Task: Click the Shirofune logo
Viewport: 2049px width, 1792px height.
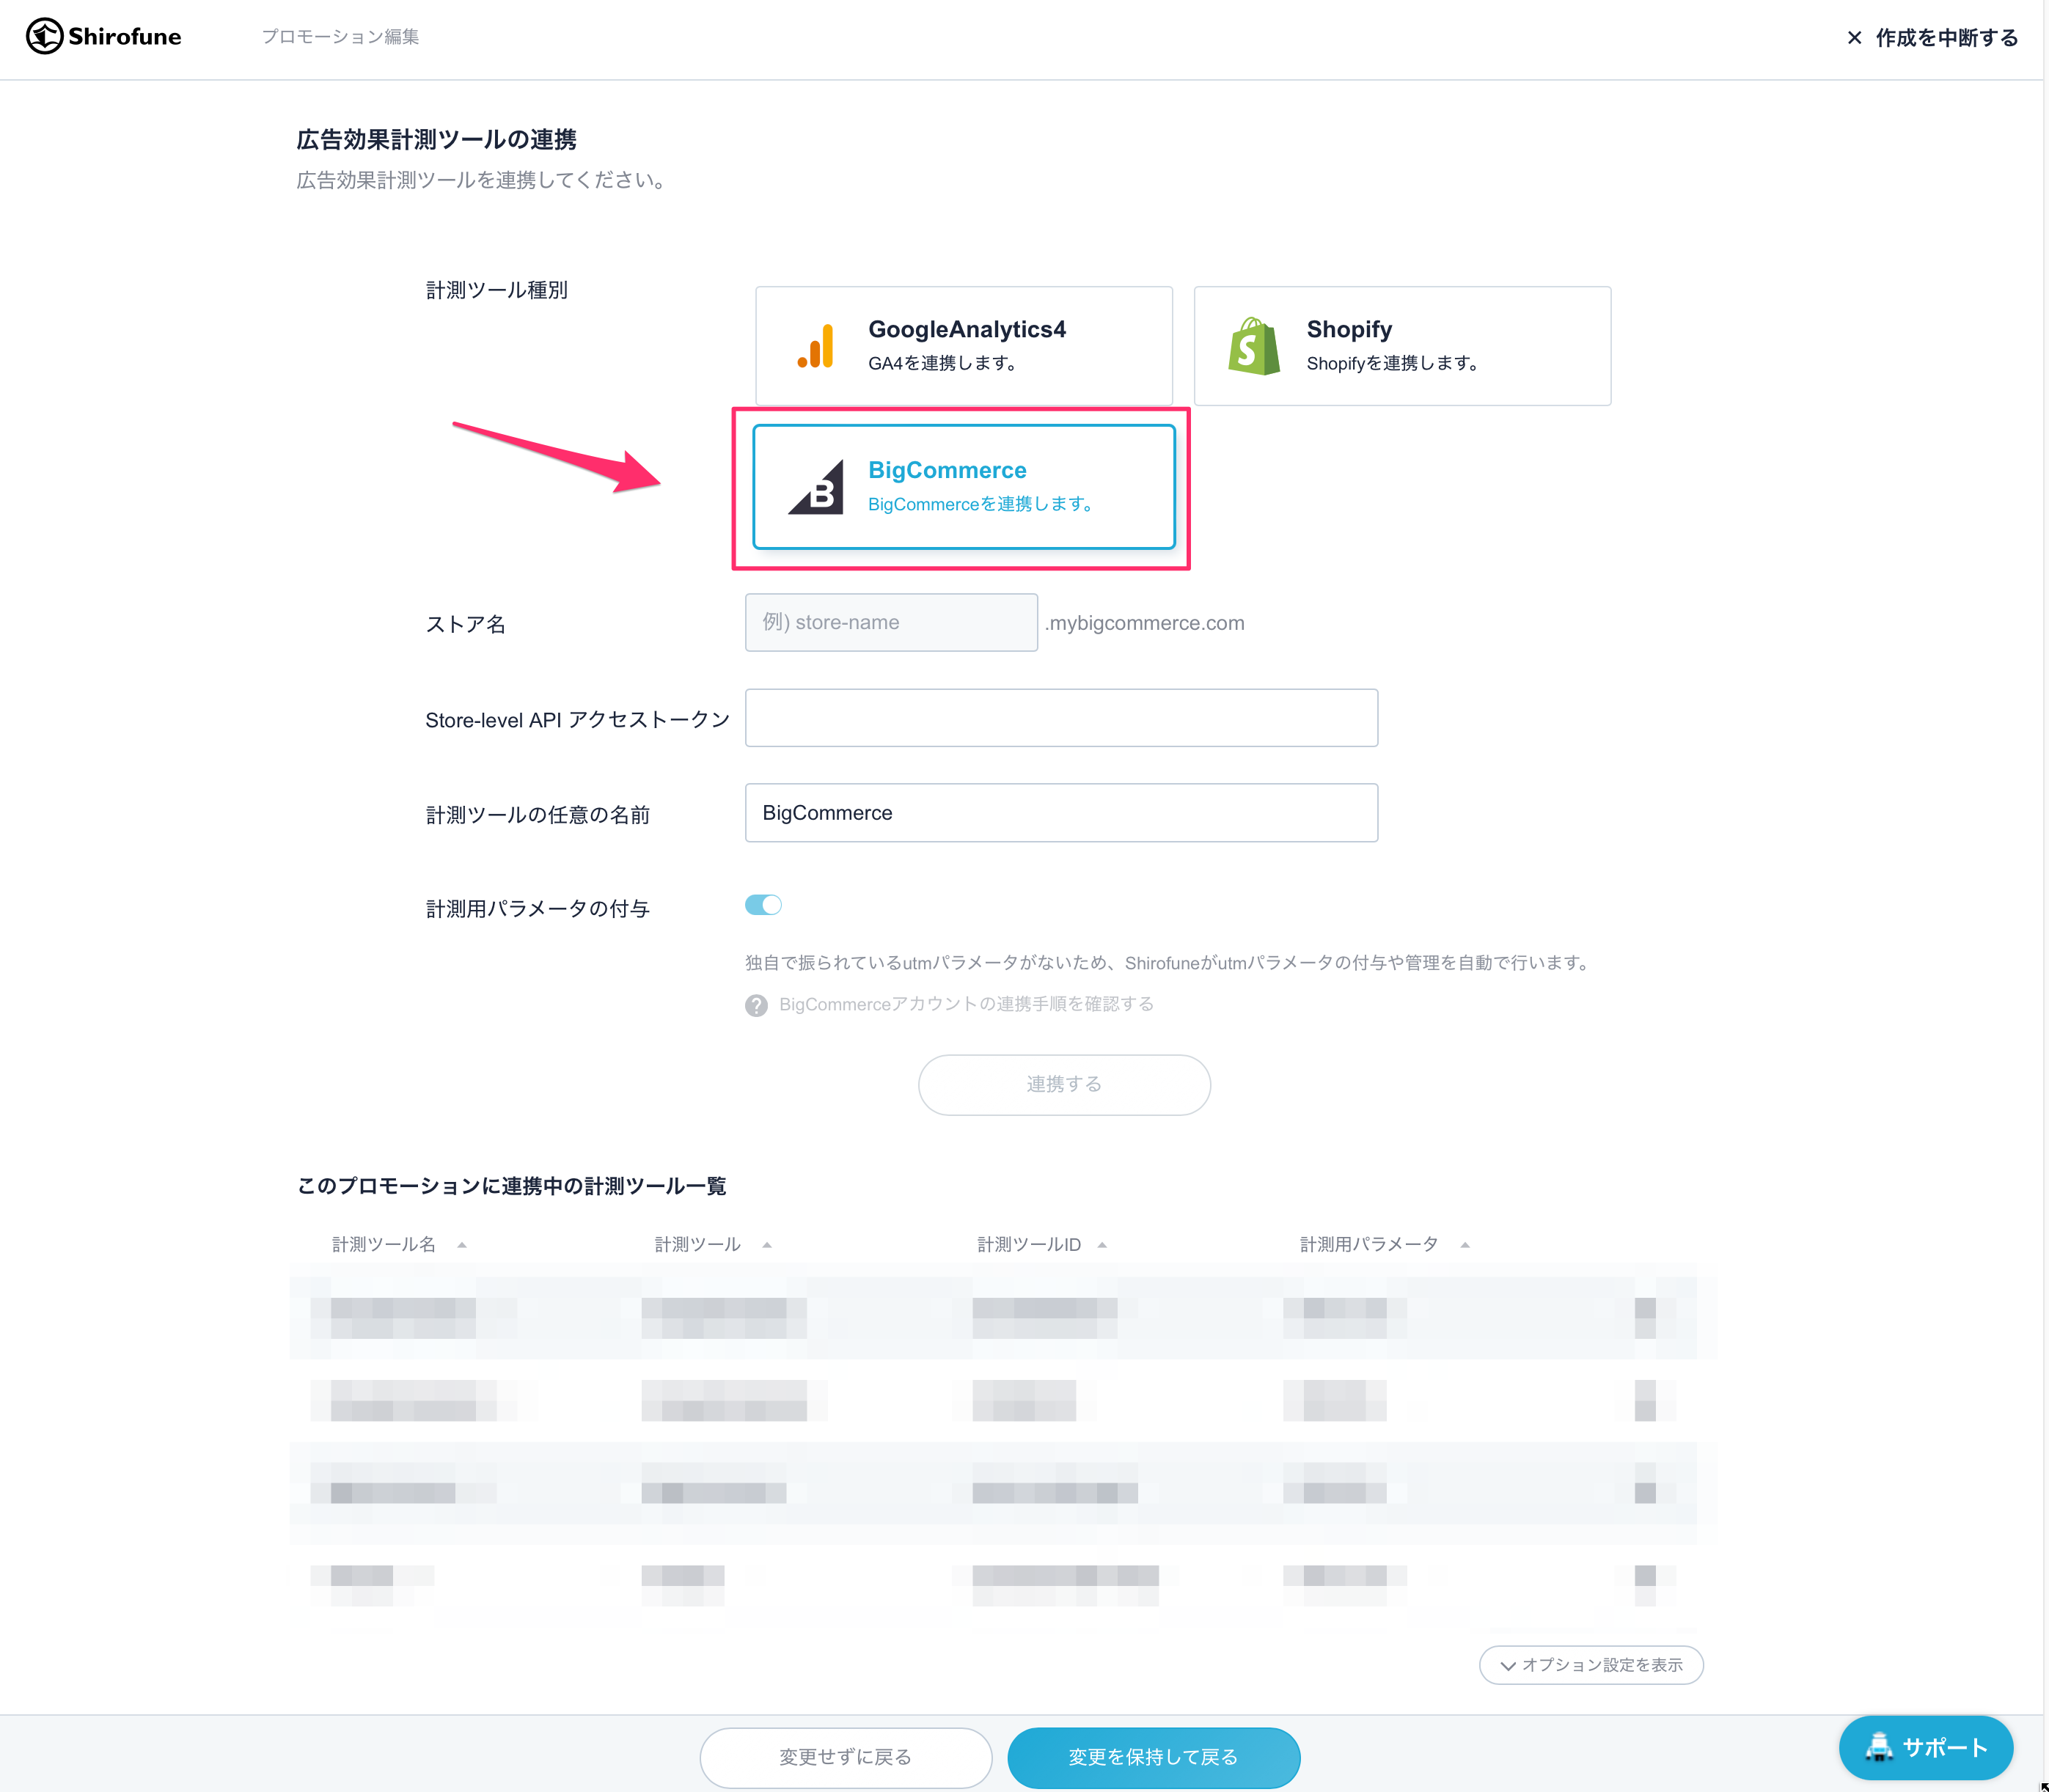Action: [x=104, y=37]
